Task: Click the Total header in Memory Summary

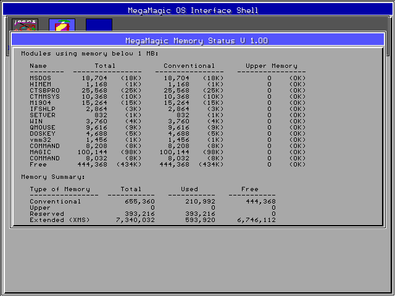Action: click(131, 189)
